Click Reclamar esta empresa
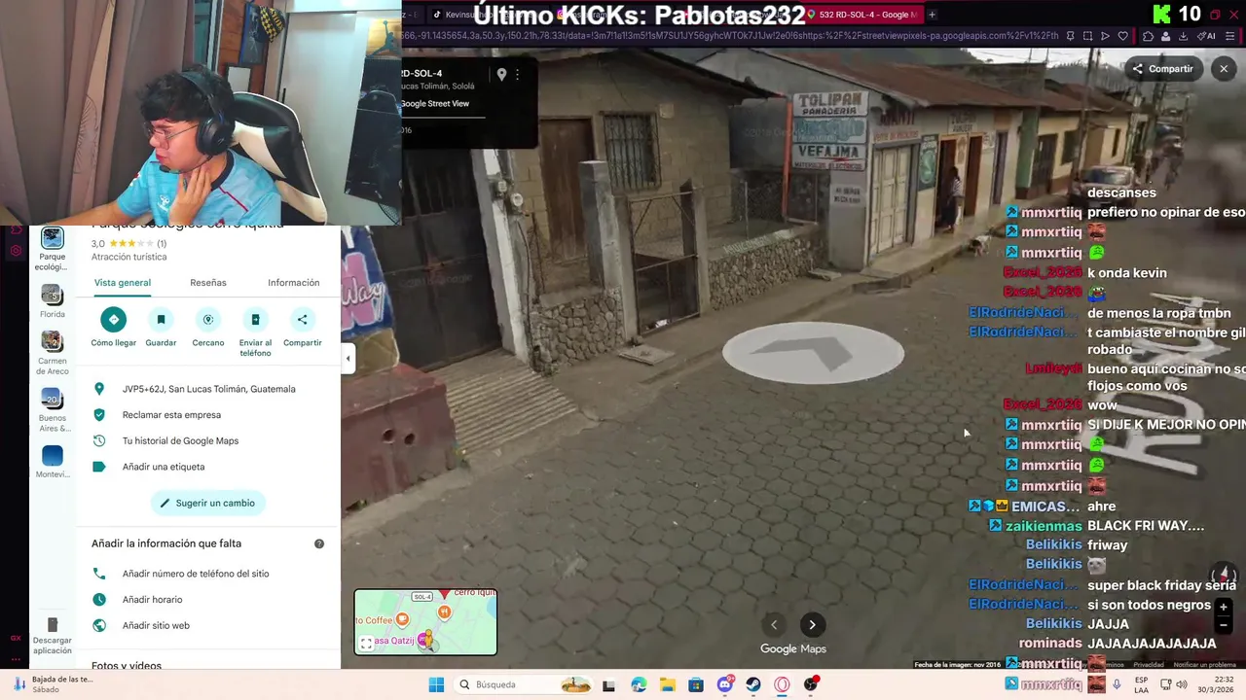This screenshot has width=1246, height=700. [x=208, y=415]
